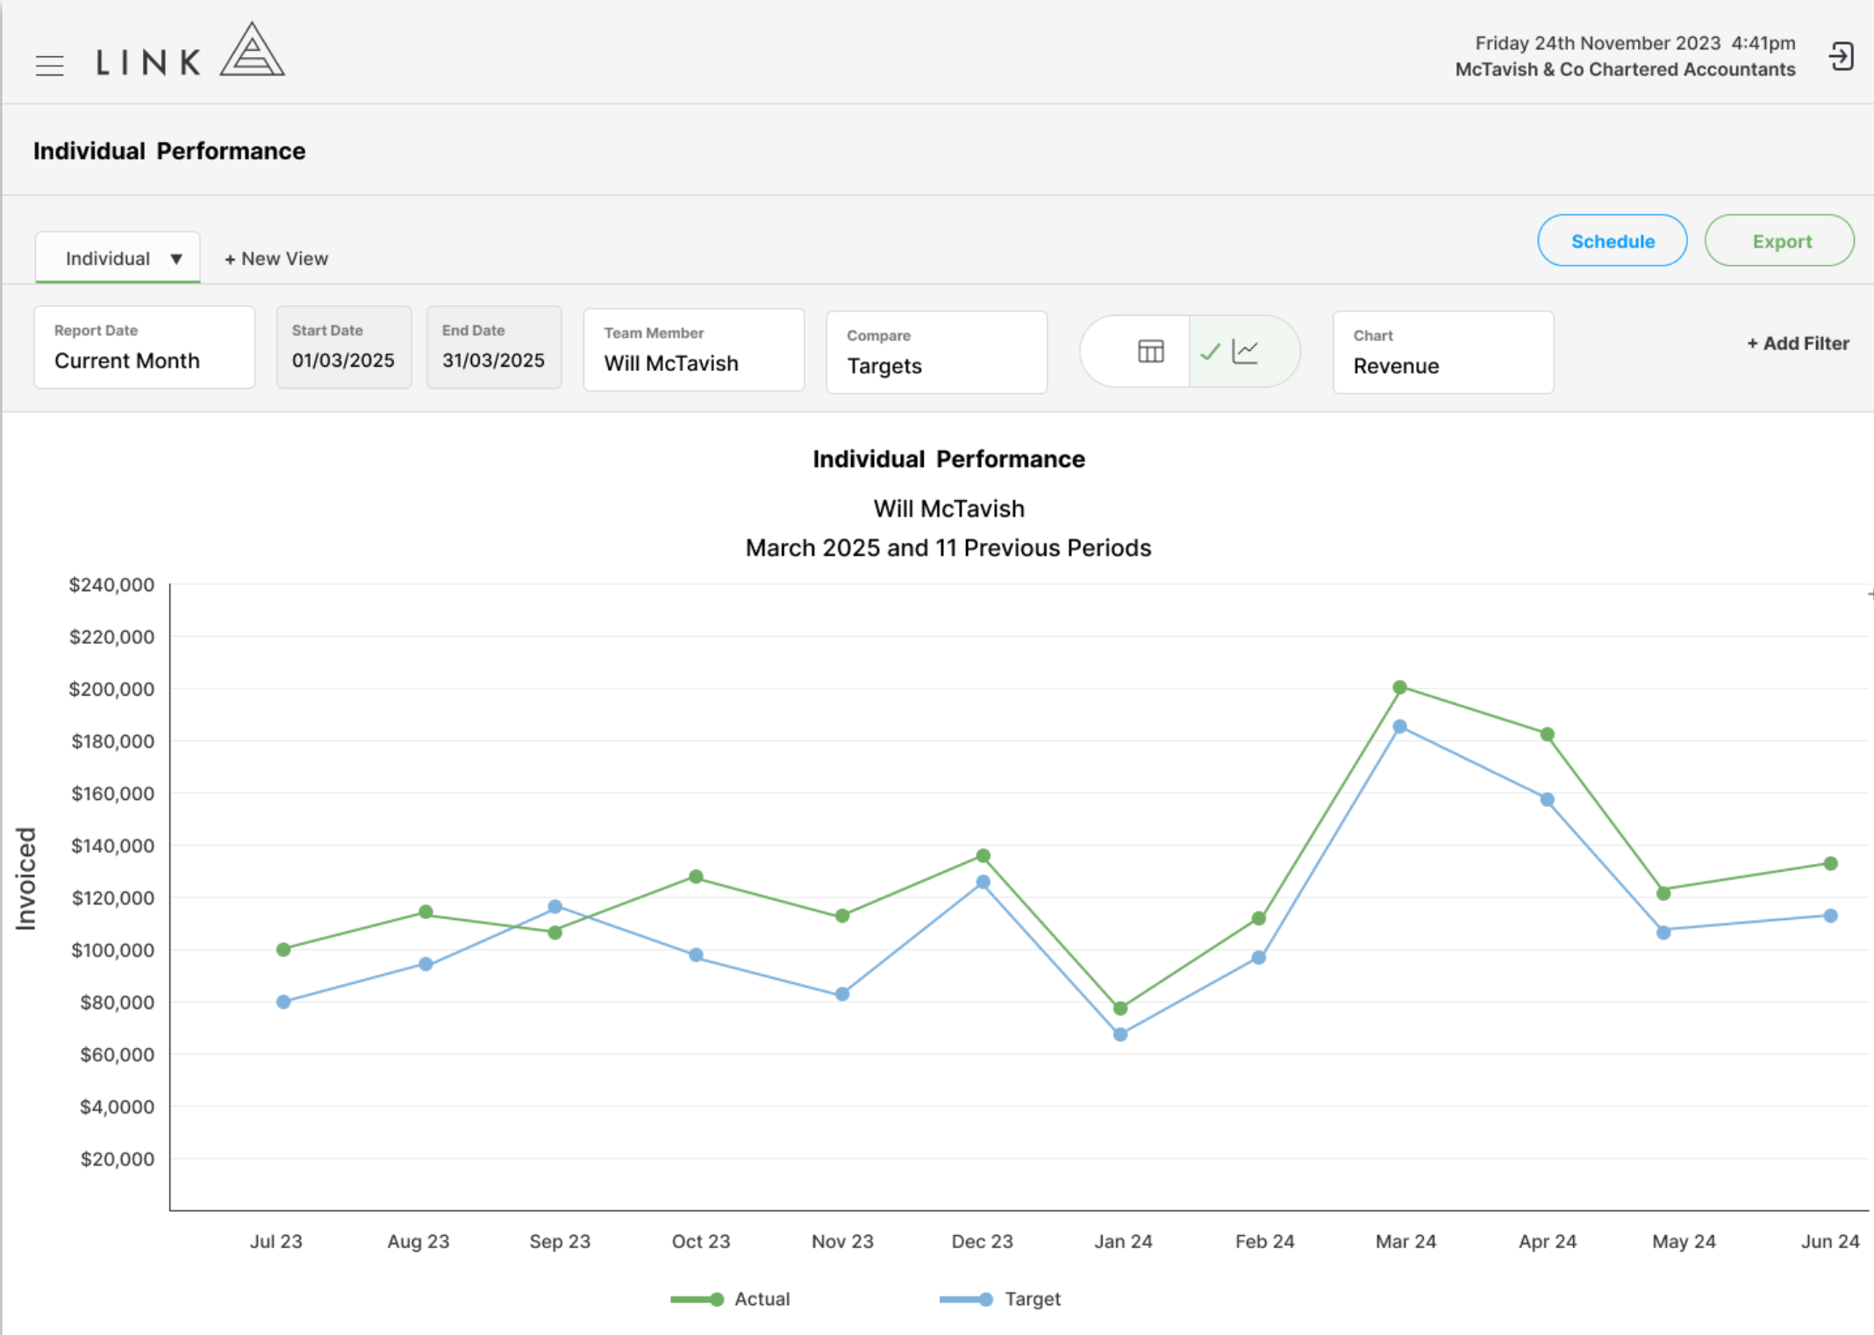
Task: Click + Add Filter link
Action: click(1798, 344)
